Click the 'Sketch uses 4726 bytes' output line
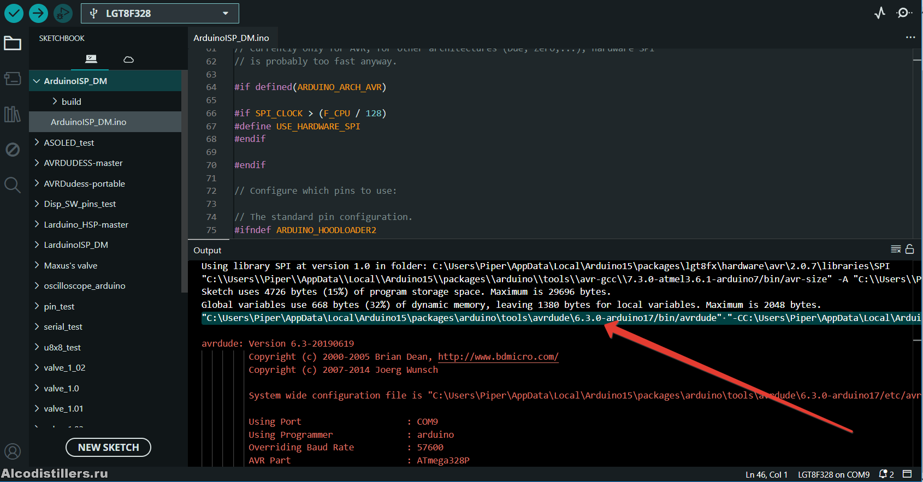923x482 pixels. pos(406,291)
